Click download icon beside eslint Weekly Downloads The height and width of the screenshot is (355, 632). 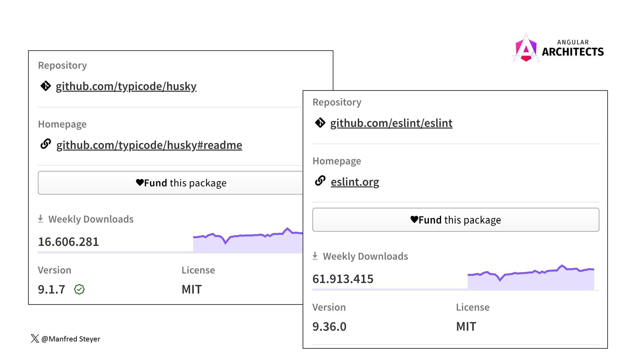coord(315,256)
